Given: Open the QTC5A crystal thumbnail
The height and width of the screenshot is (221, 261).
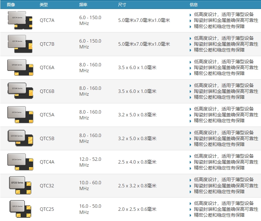Looking at the screenshot, I should [x=20, y=115].
